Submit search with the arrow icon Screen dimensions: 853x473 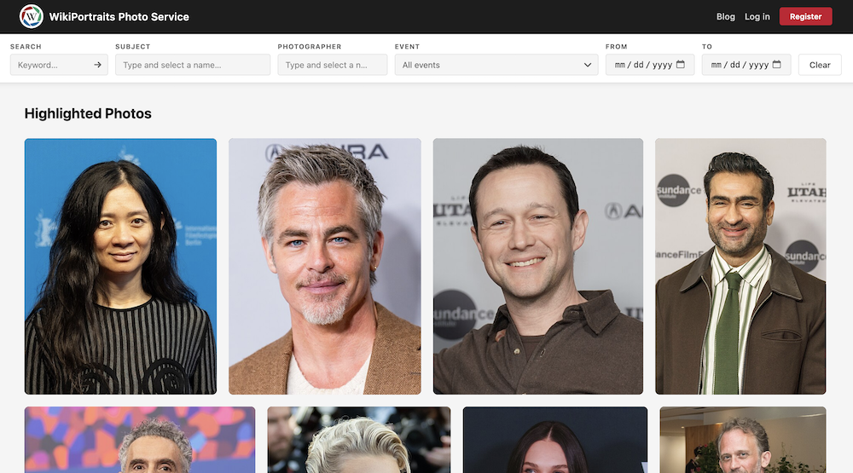pos(97,65)
